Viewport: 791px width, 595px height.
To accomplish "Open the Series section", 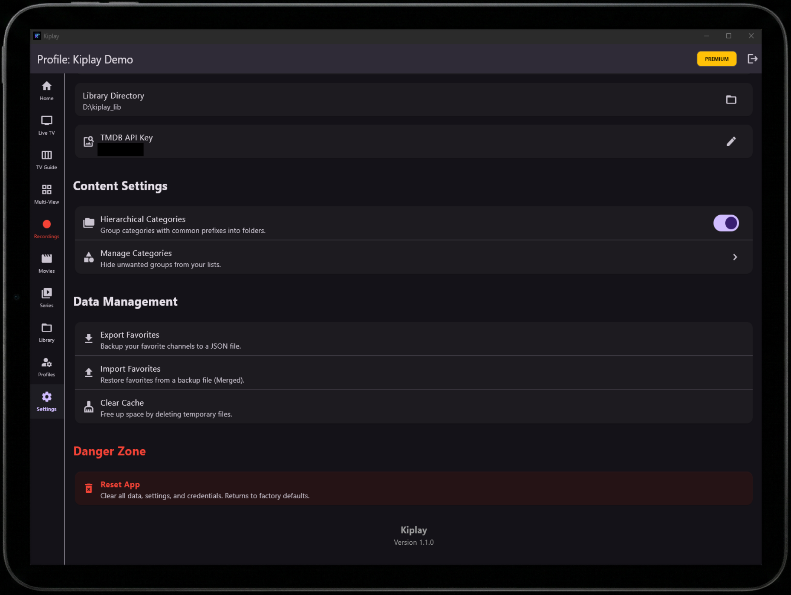I will (x=46, y=298).
